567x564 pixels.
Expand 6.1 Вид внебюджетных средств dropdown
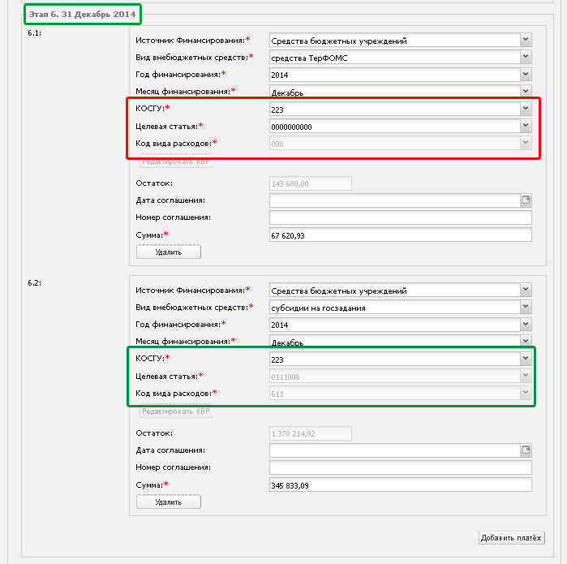[526, 57]
